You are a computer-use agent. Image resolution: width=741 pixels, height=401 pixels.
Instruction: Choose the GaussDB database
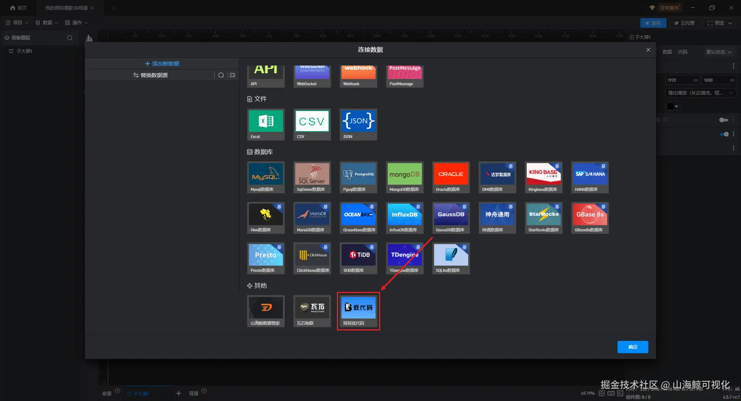click(x=451, y=218)
